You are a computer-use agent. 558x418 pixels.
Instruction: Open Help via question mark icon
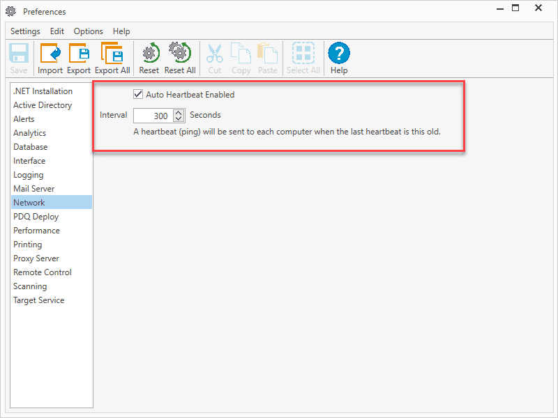pos(339,53)
